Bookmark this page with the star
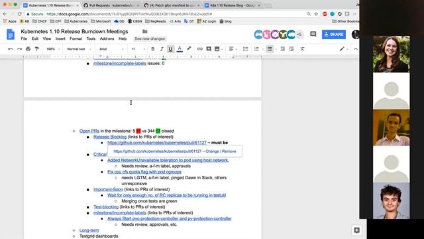The width and height of the screenshot is (424, 239). point(316,14)
